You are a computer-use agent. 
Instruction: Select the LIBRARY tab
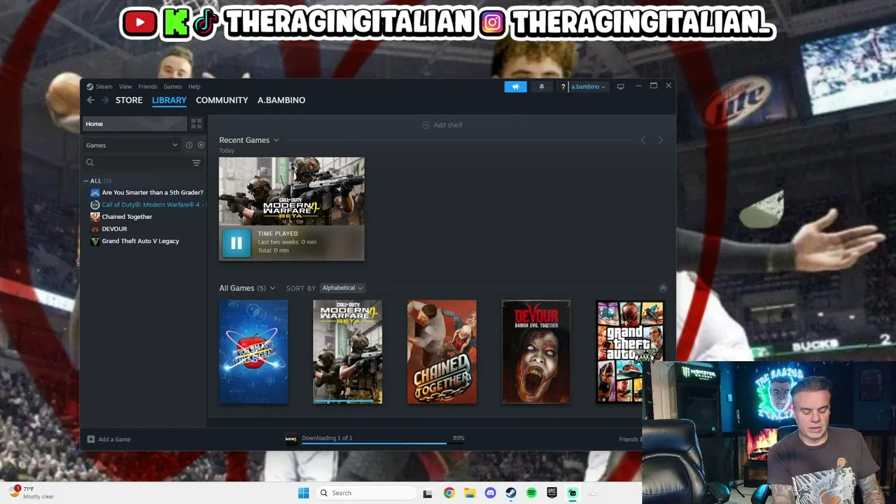[x=169, y=100]
